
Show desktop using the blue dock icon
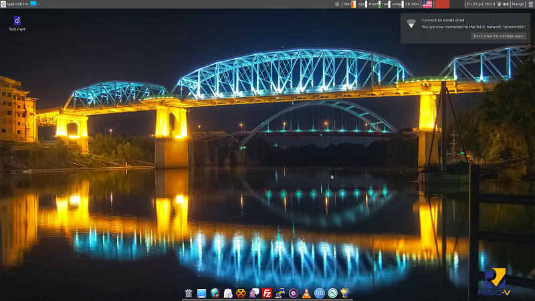(x=201, y=293)
